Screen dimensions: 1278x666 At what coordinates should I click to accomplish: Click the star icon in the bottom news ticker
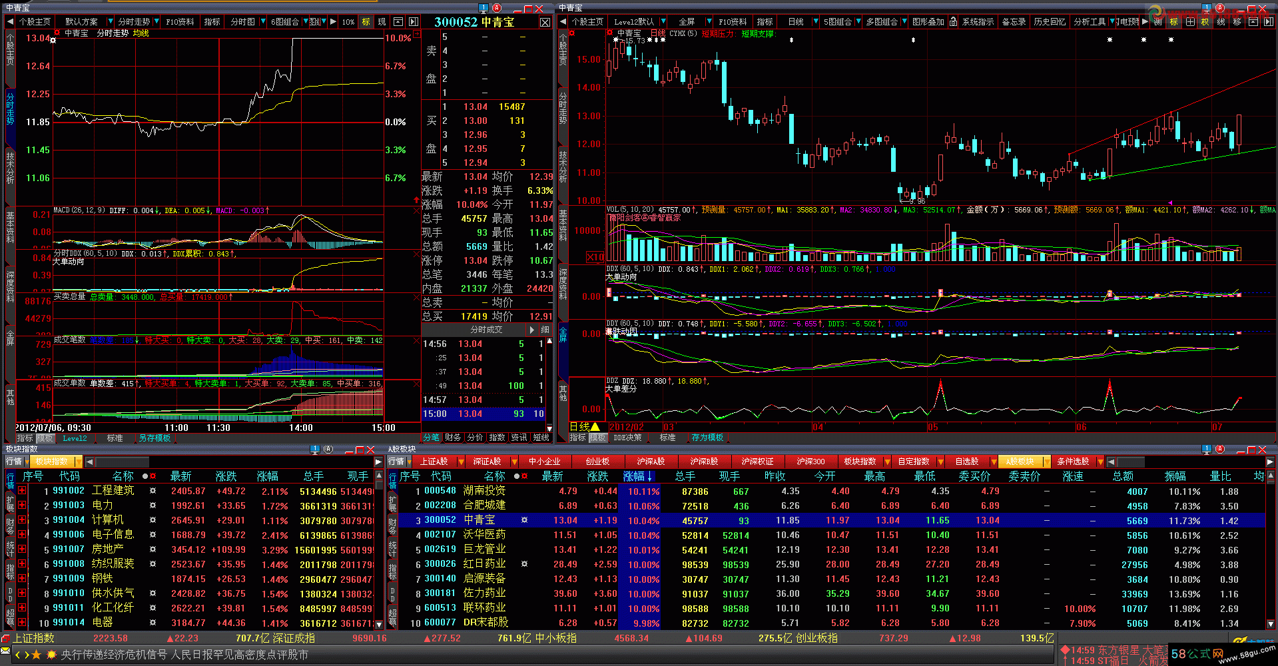(x=37, y=655)
